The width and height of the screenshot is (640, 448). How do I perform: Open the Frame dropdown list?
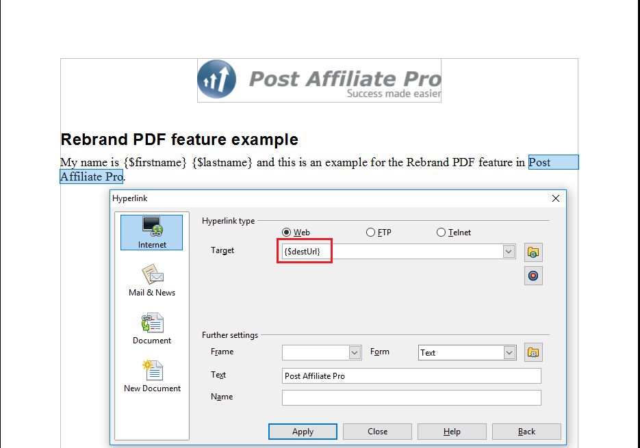[355, 353]
